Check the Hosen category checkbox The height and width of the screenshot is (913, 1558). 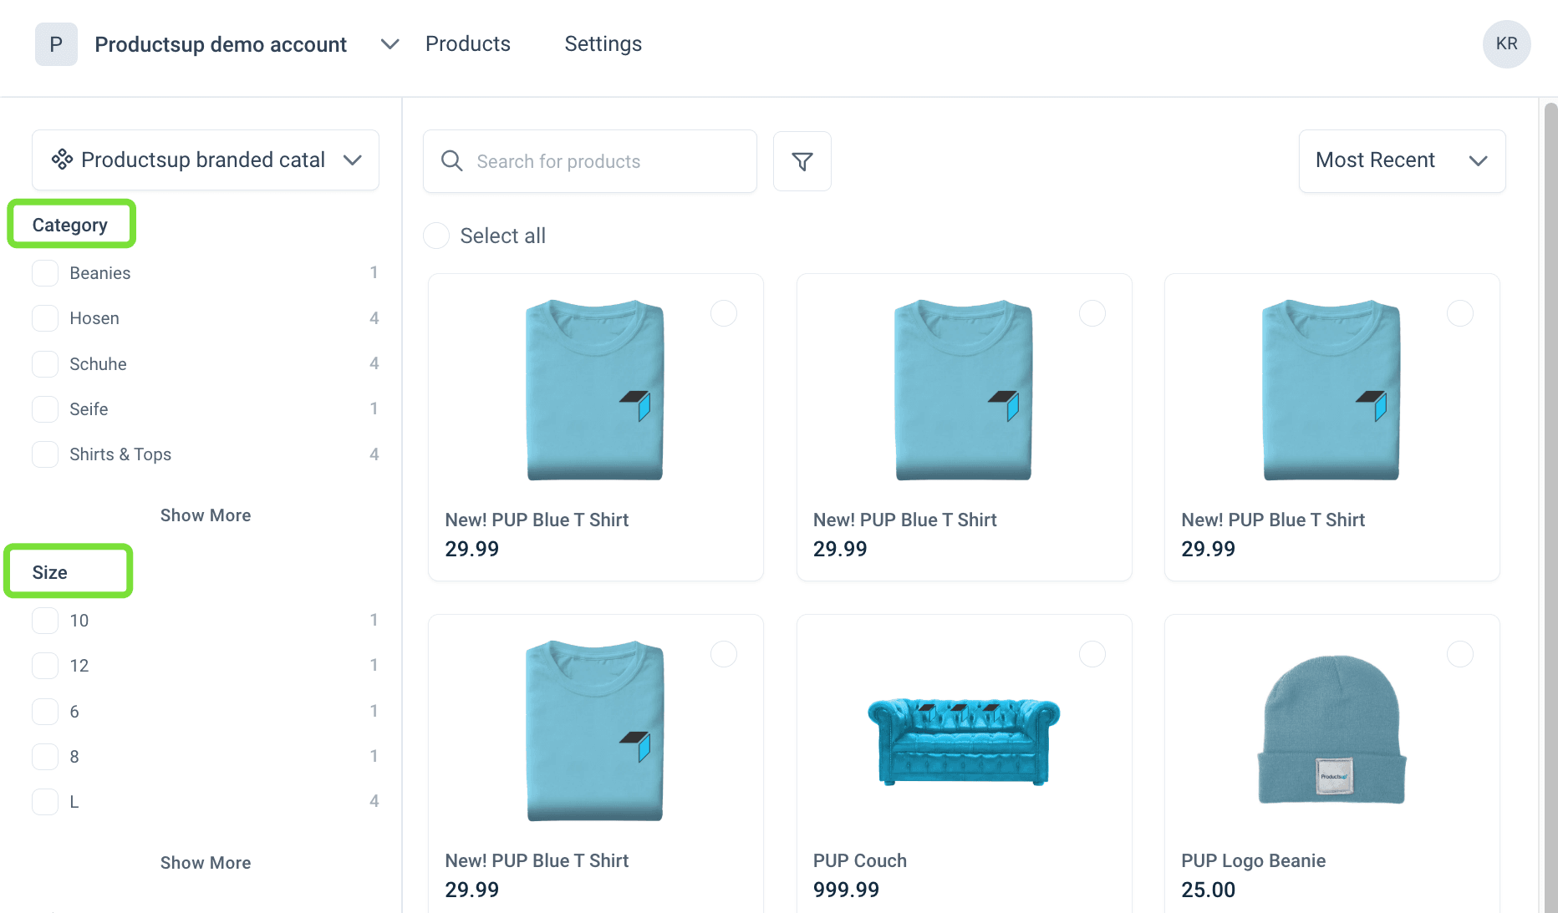[45, 318]
